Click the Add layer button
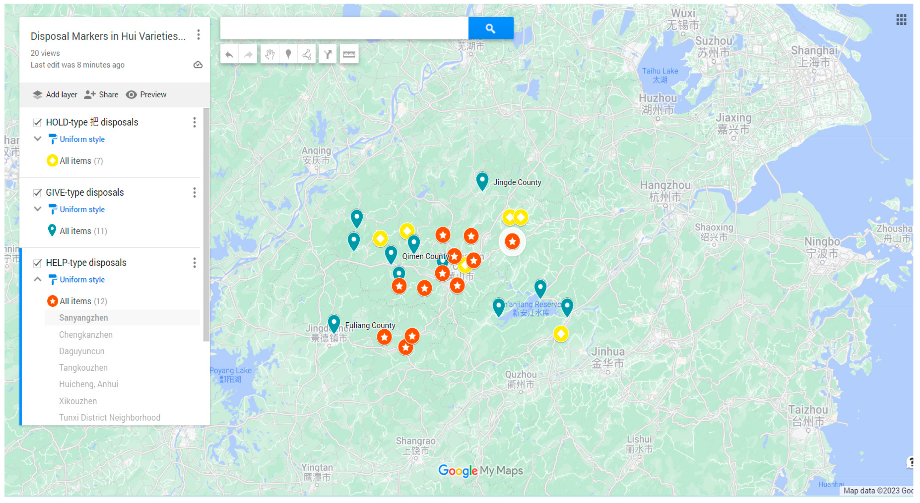 pyautogui.click(x=55, y=95)
